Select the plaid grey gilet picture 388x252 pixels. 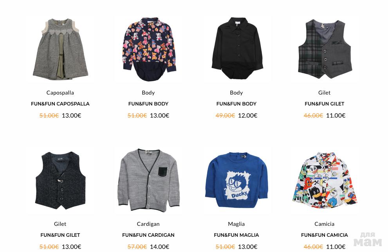pos(325,49)
